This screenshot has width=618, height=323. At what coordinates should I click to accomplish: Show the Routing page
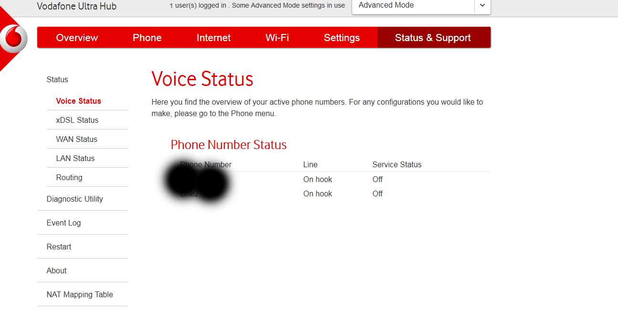pos(69,177)
